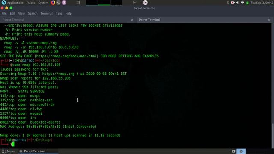Click 'Host is up (0.059s latency)' line
274x154 pixels.
pos(28,83)
